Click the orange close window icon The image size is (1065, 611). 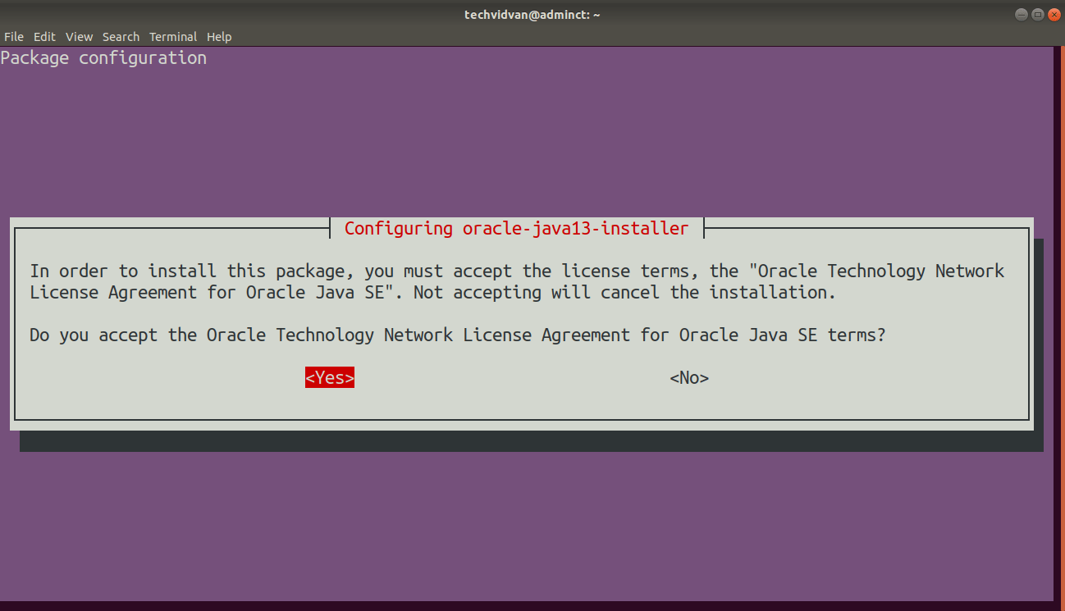click(x=1054, y=14)
